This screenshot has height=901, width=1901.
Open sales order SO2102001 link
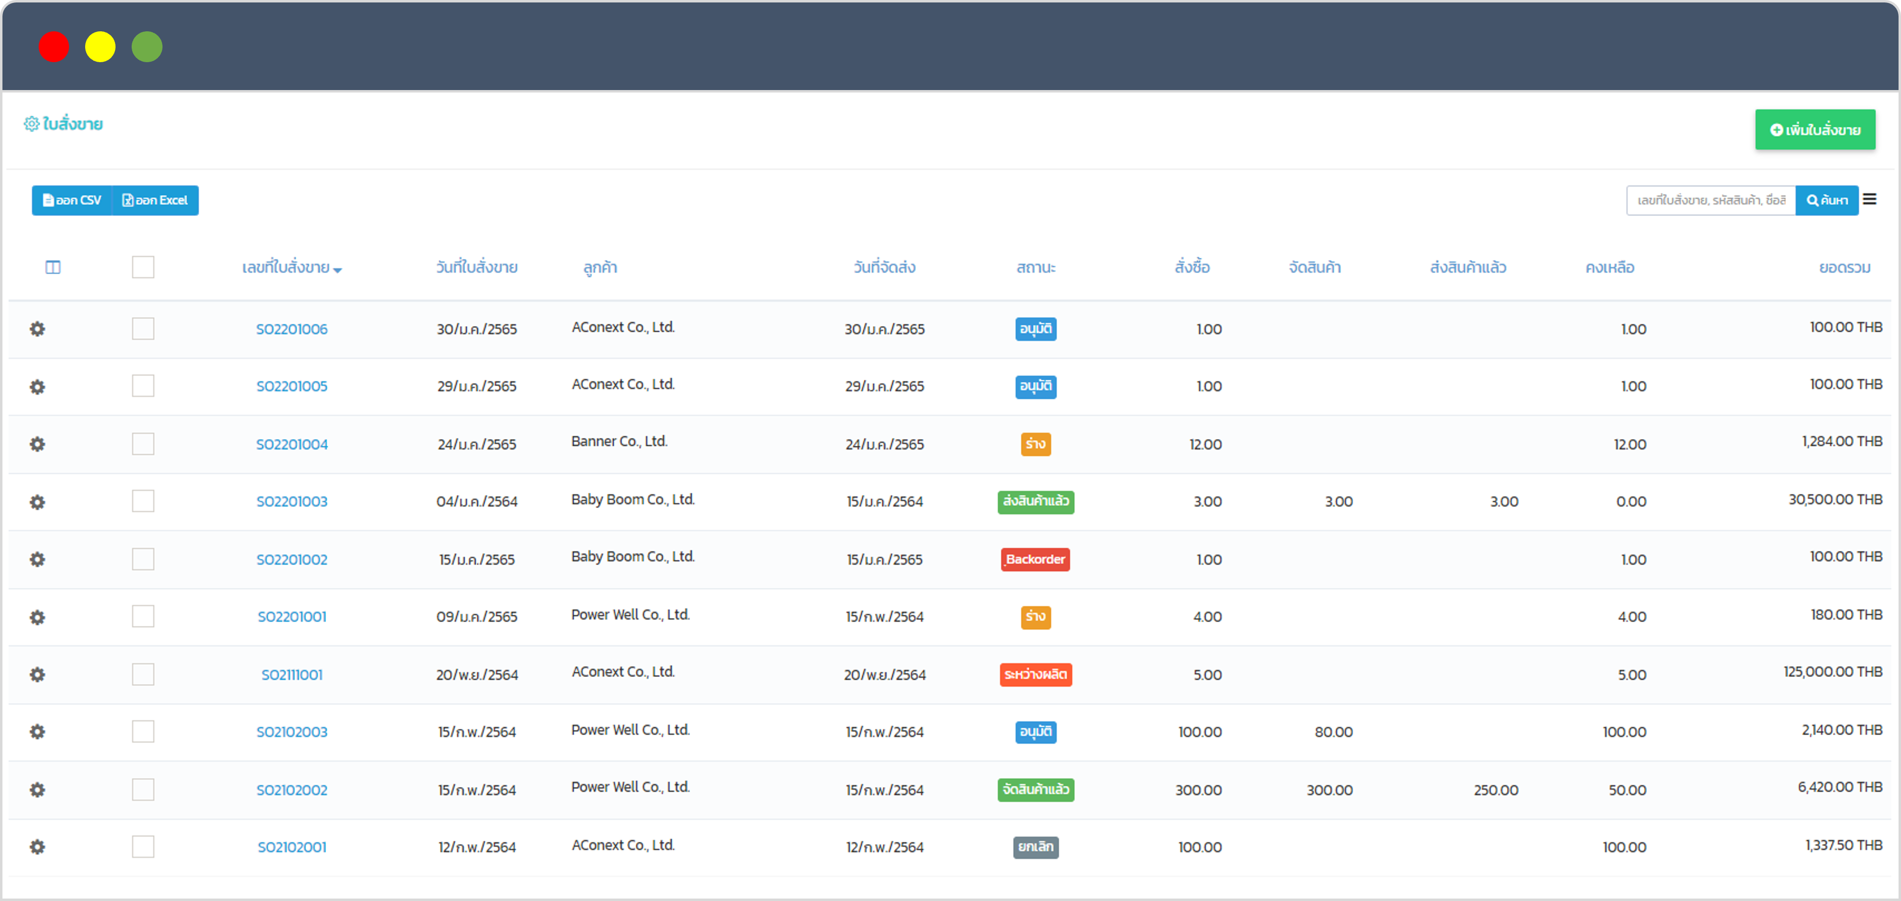292,846
